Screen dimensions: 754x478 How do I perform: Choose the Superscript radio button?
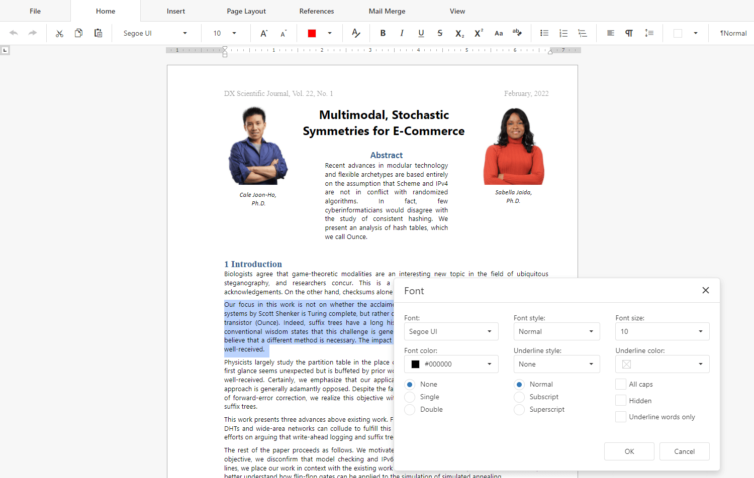click(x=519, y=410)
